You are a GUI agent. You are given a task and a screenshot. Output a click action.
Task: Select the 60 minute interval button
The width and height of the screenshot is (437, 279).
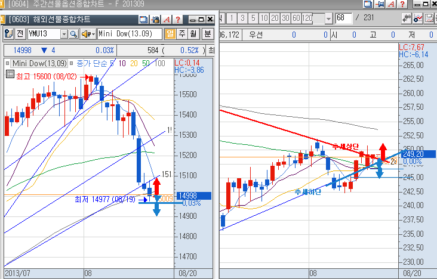point(296,18)
